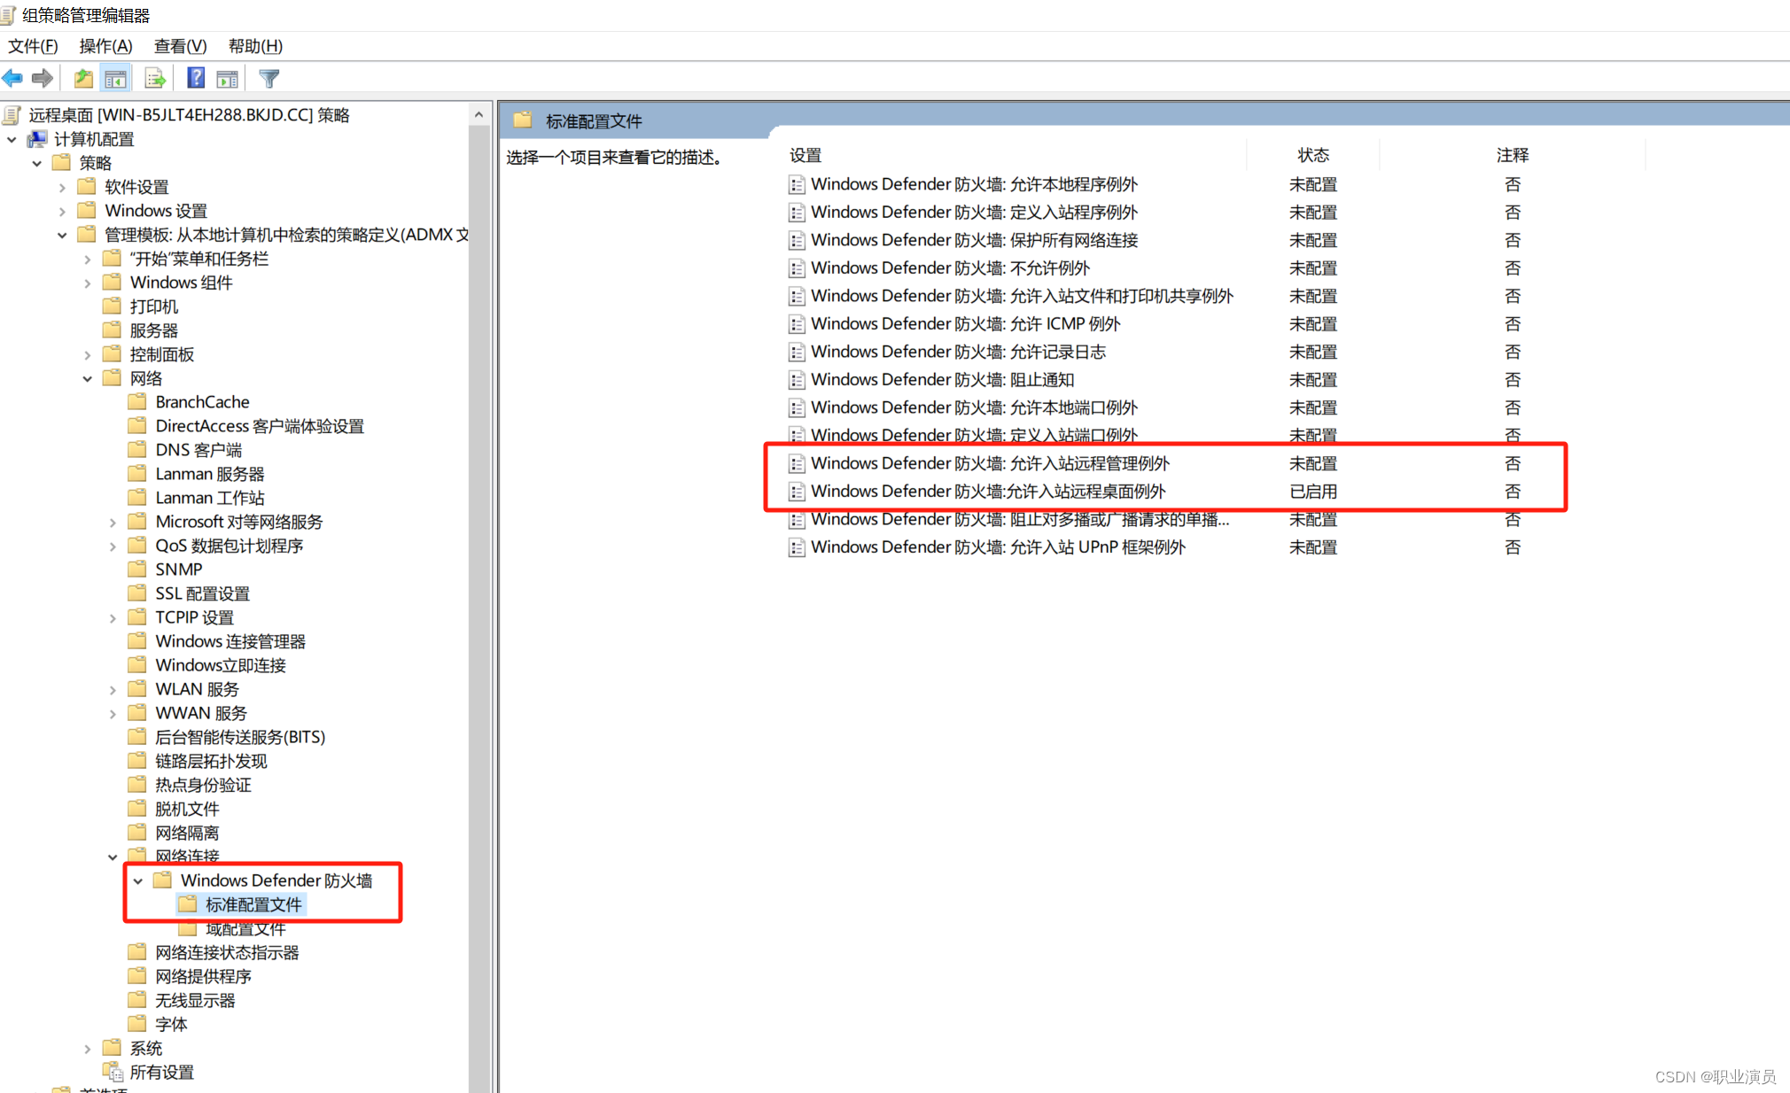The height and width of the screenshot is (1093, 1790).
Task: Select the 允许入站远程桌面例外 policy setting
Action: [x=987, y=492]
